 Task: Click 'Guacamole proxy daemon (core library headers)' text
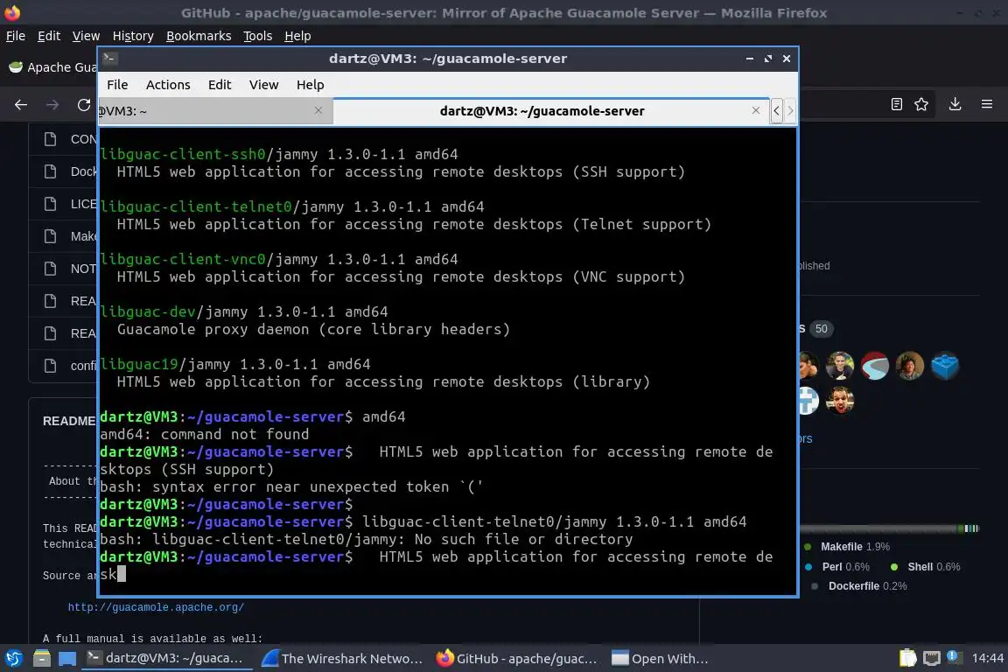click(314, 329)
